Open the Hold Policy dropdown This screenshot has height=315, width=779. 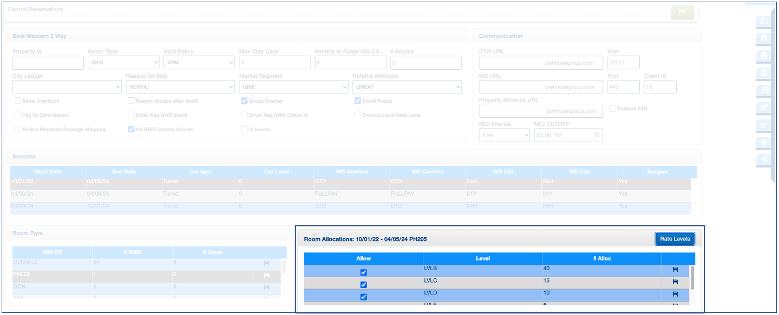199,63
